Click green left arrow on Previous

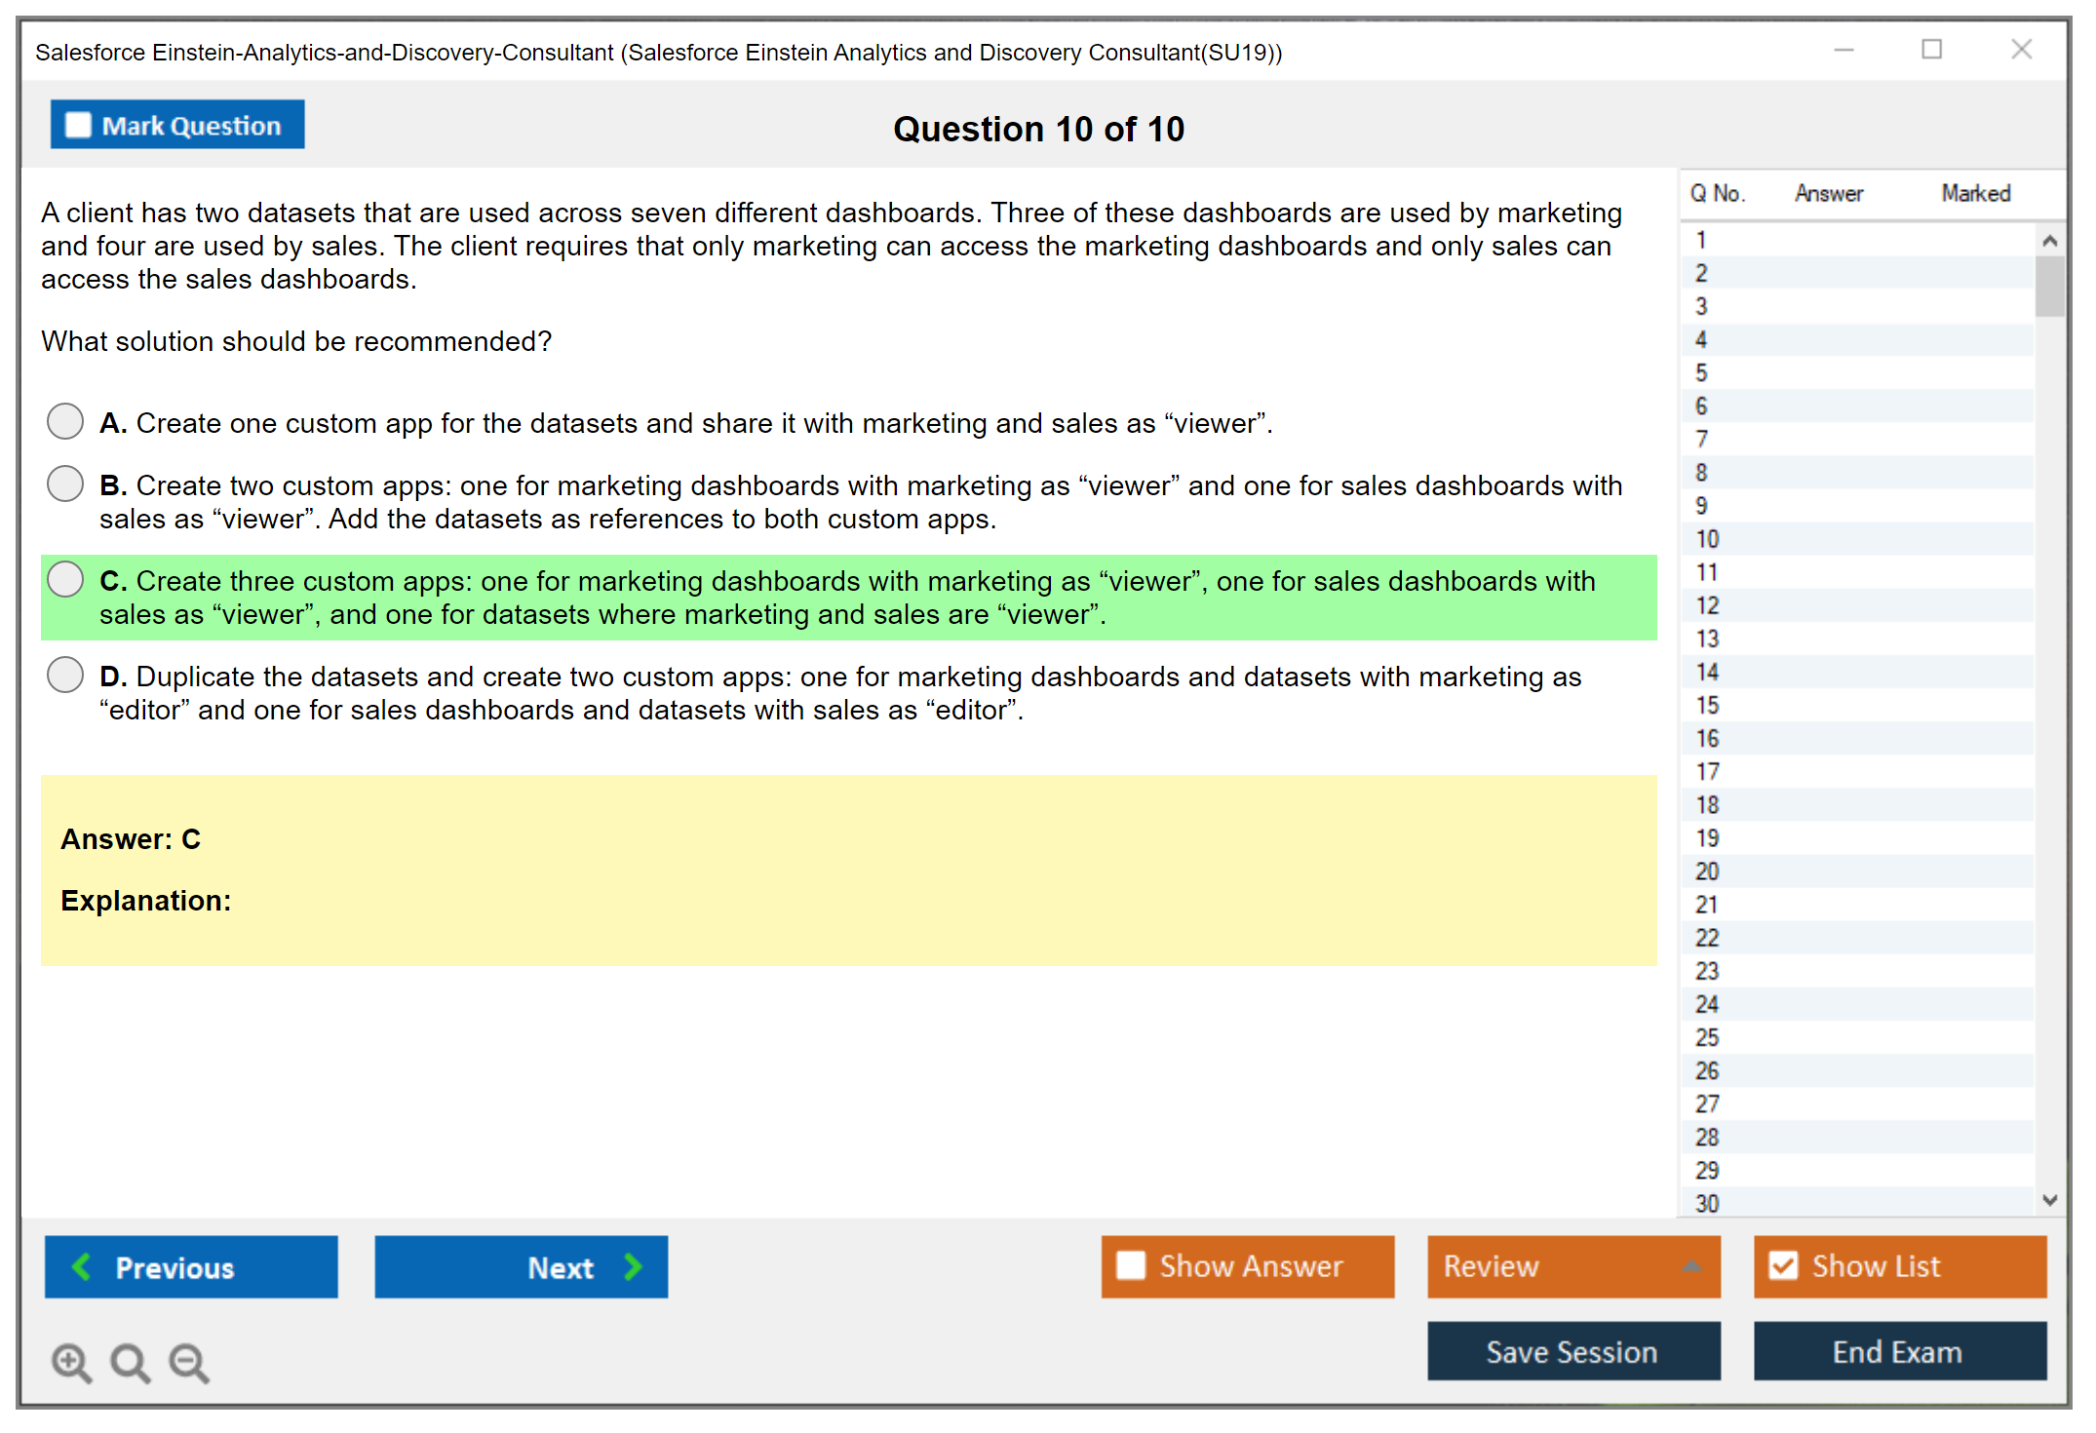pyautogui.click(x=82, y=1266)
